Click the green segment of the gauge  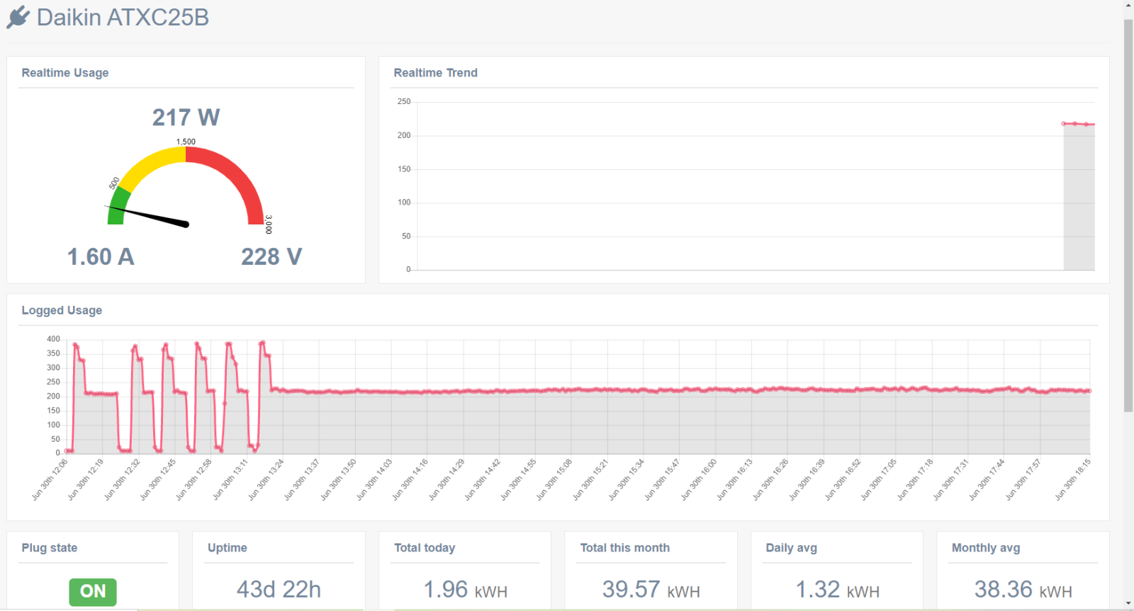(x=118, y=207)
